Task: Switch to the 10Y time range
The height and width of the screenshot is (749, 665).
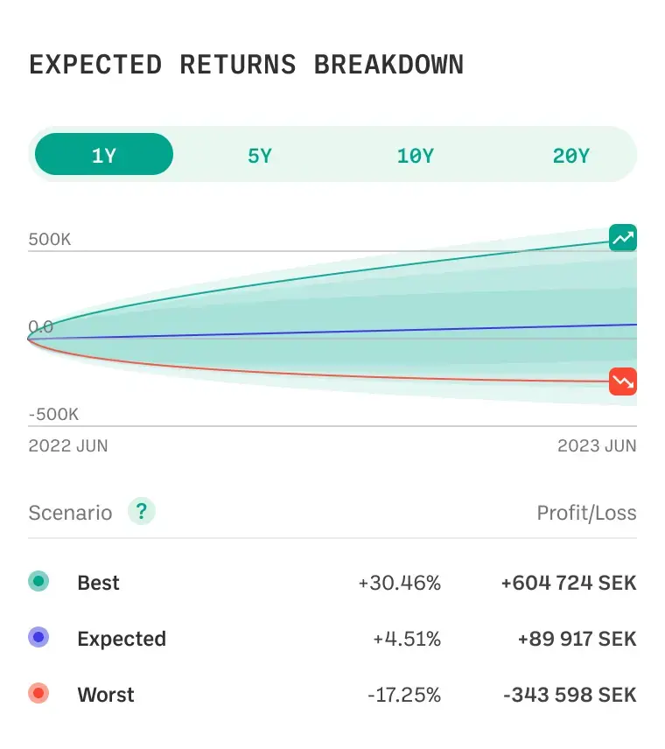Action: tap(416, 156)
